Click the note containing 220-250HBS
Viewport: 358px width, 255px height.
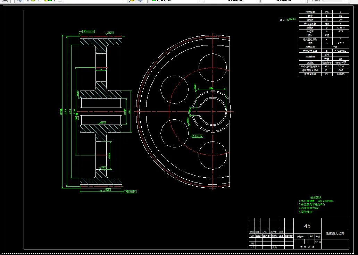coord(316,201)
